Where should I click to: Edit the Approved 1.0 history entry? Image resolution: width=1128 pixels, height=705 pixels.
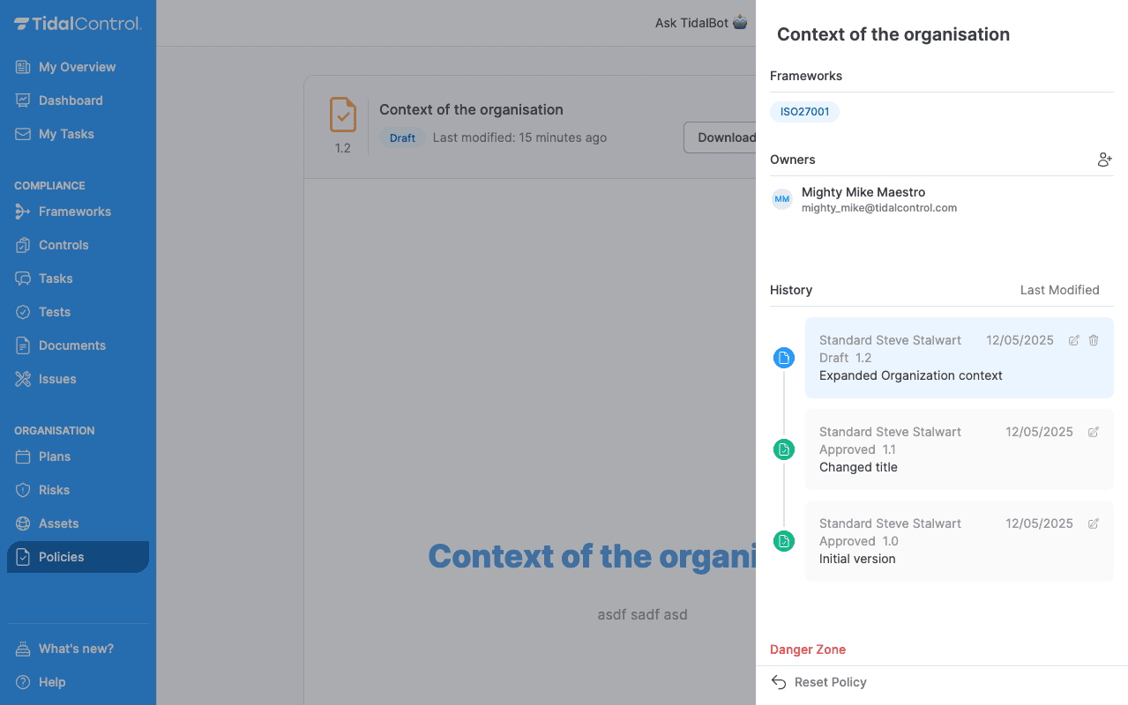(x=1094, y=523)
